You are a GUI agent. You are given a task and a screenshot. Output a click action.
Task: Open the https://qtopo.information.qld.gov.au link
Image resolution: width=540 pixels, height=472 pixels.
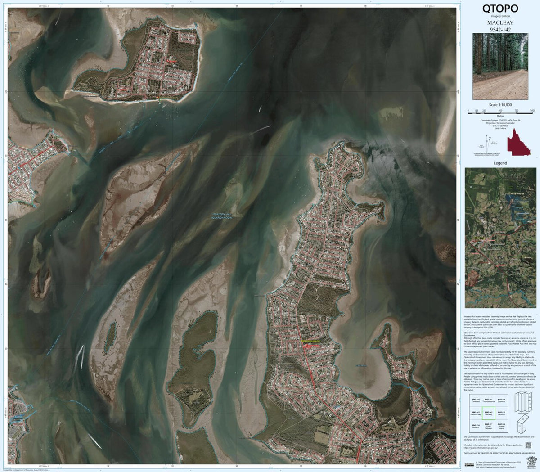point(481,447)
